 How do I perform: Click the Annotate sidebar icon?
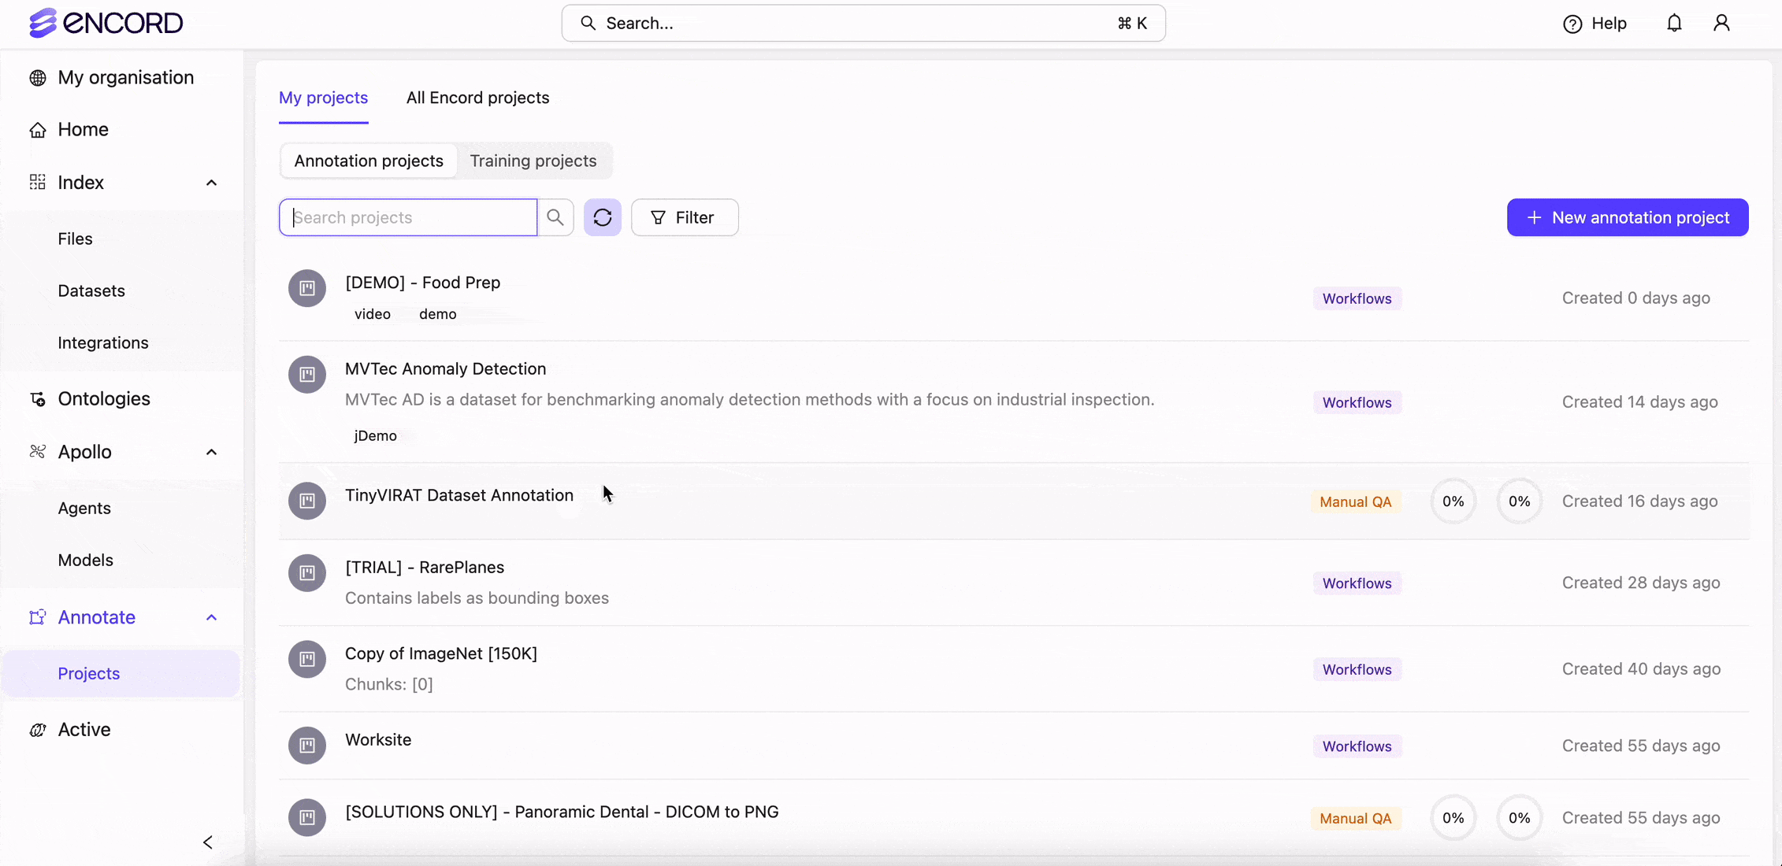pos(38,617)
